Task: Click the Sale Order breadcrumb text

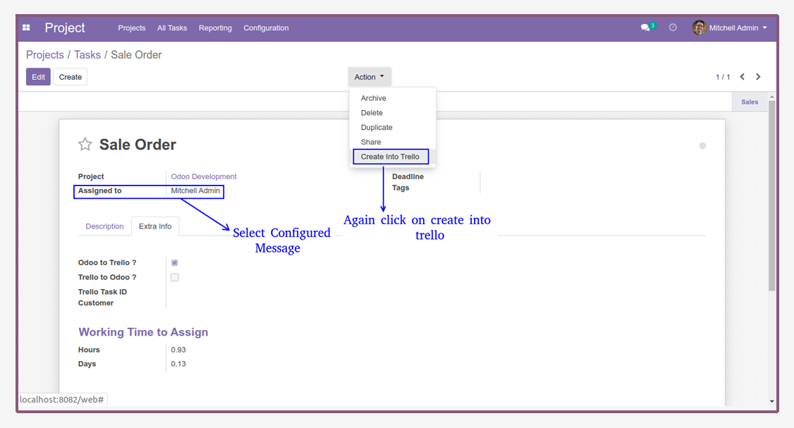Action: point(136,55)
